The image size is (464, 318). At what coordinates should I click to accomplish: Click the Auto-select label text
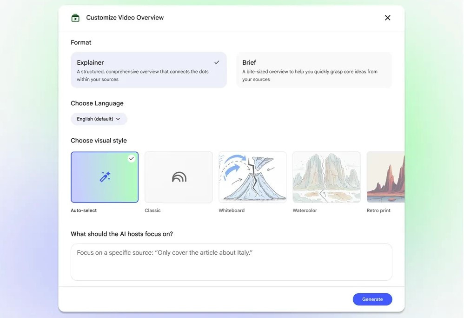(84, 210)
